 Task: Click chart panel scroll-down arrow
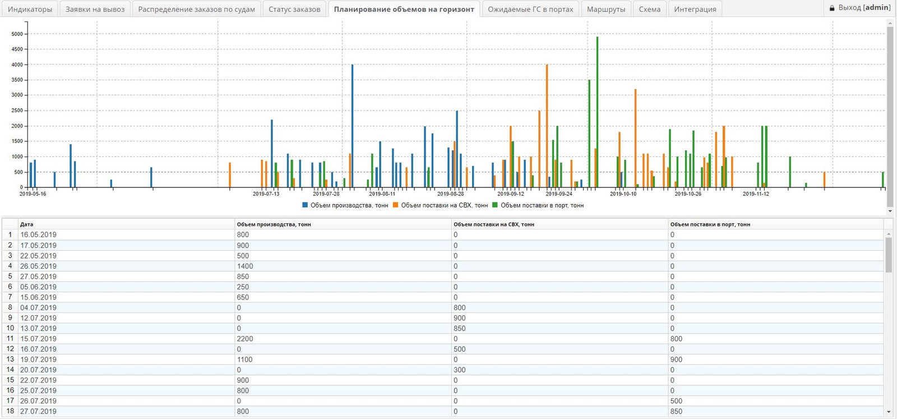890,211
